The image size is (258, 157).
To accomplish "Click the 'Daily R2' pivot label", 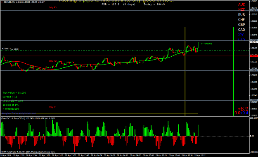I will coord(52,61).
